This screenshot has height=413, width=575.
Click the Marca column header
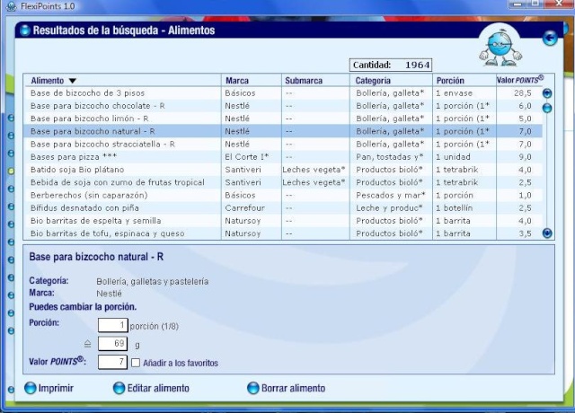click(237, 81)
